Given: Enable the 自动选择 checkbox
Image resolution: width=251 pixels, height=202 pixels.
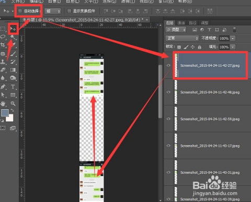Looking at the screenshot, I should click(20, 11).
